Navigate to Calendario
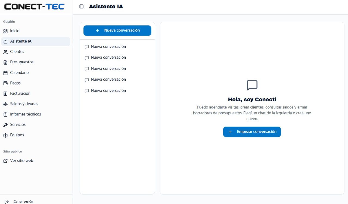This screenshot has width=348, height=204. (36, 73)
